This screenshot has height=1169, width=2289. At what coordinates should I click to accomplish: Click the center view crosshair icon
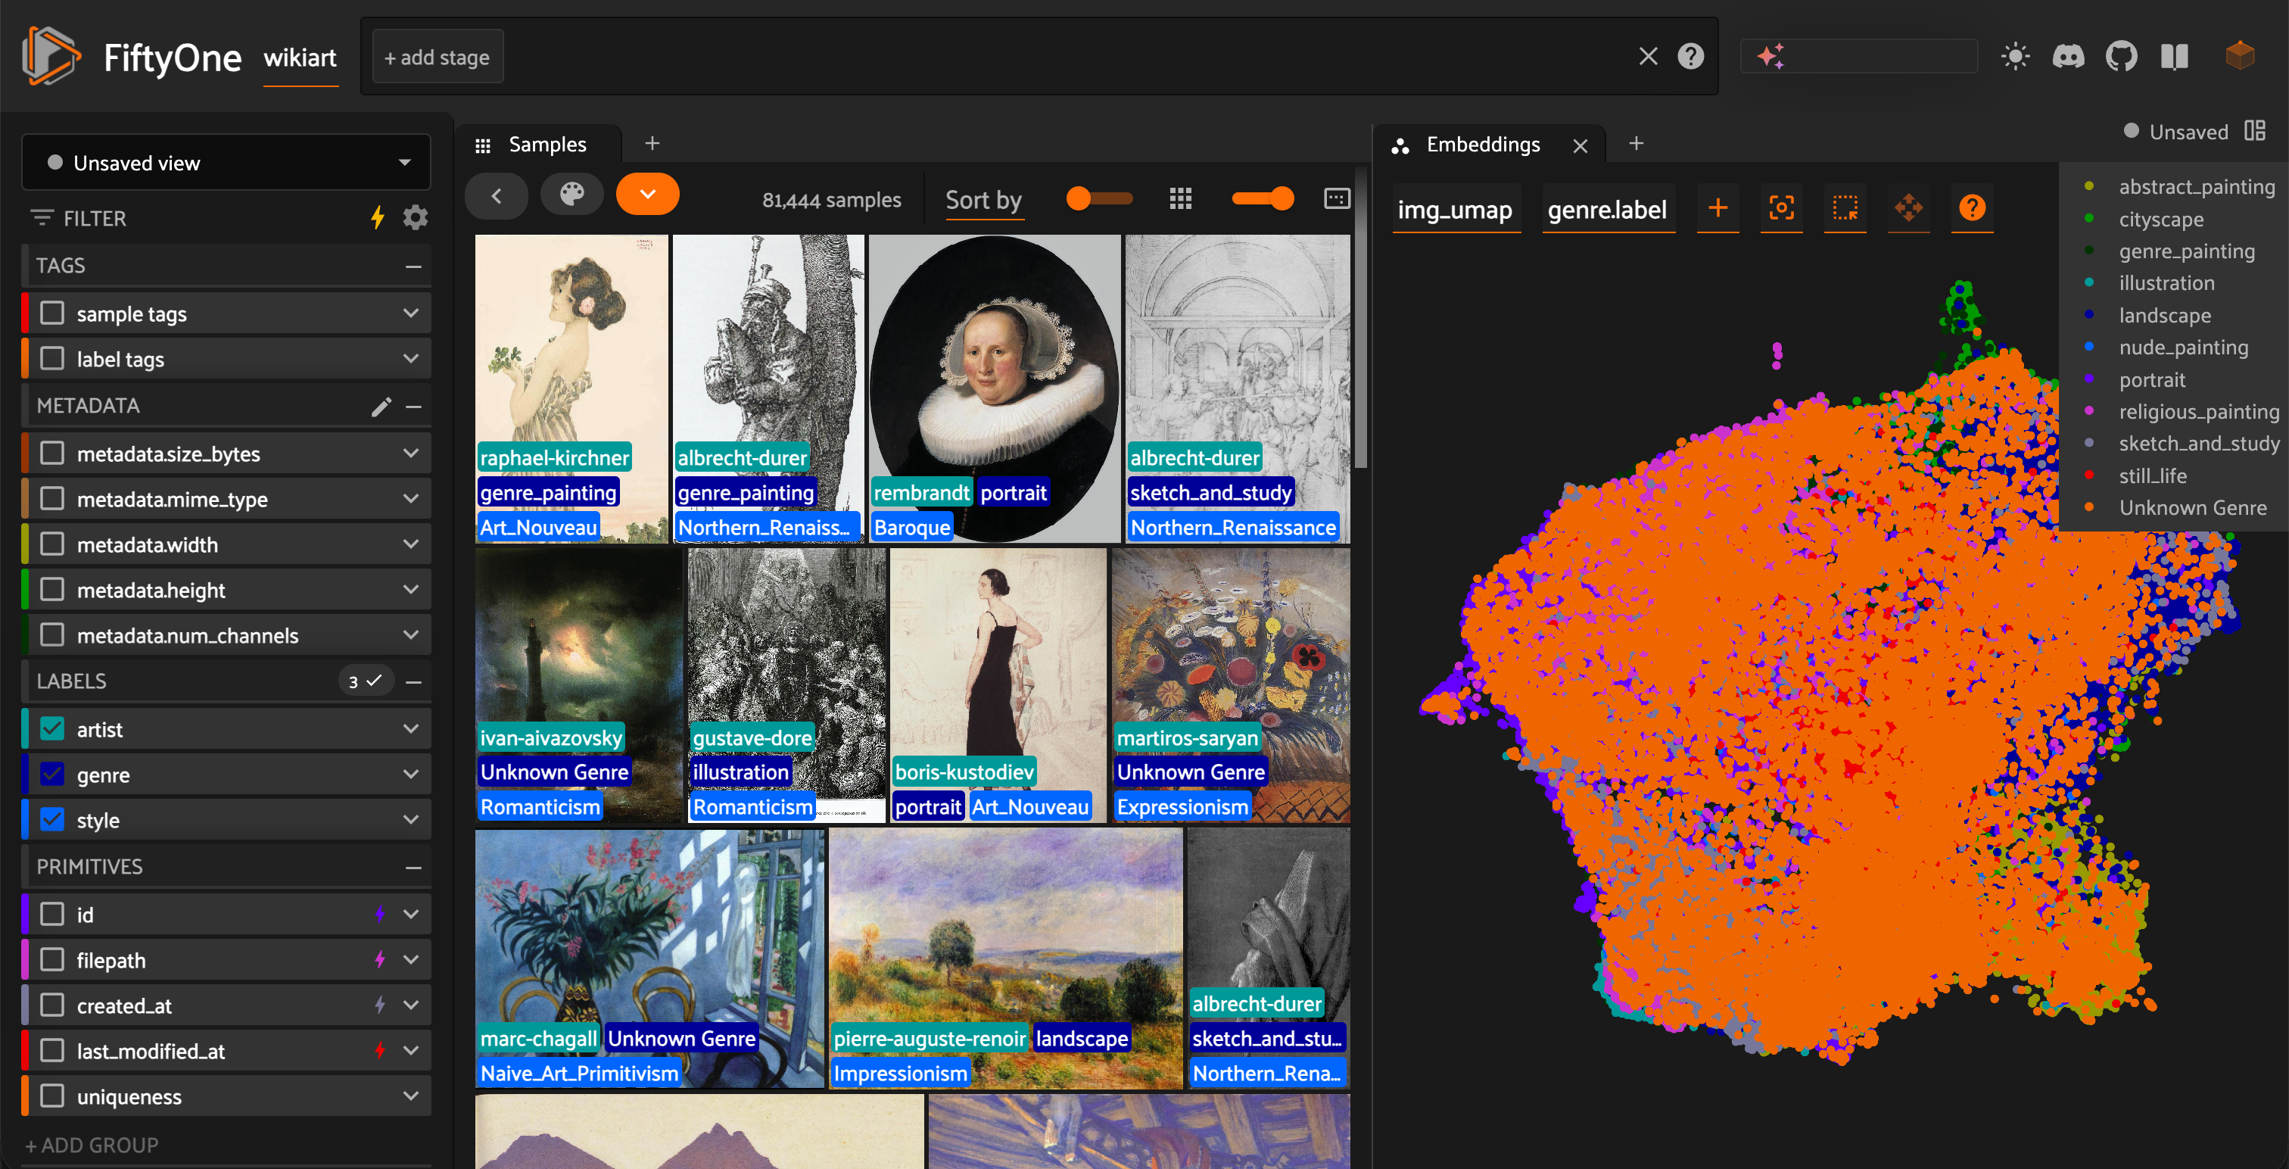(x=1781, y=209)
